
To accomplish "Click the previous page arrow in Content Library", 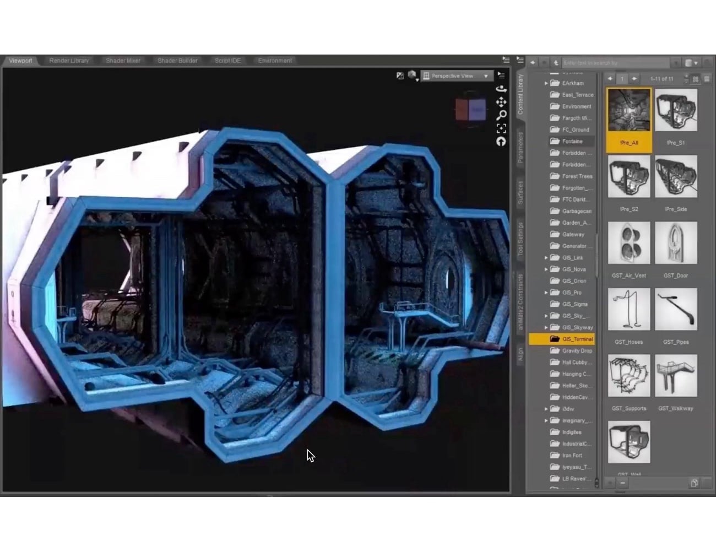I will [610, 78].
